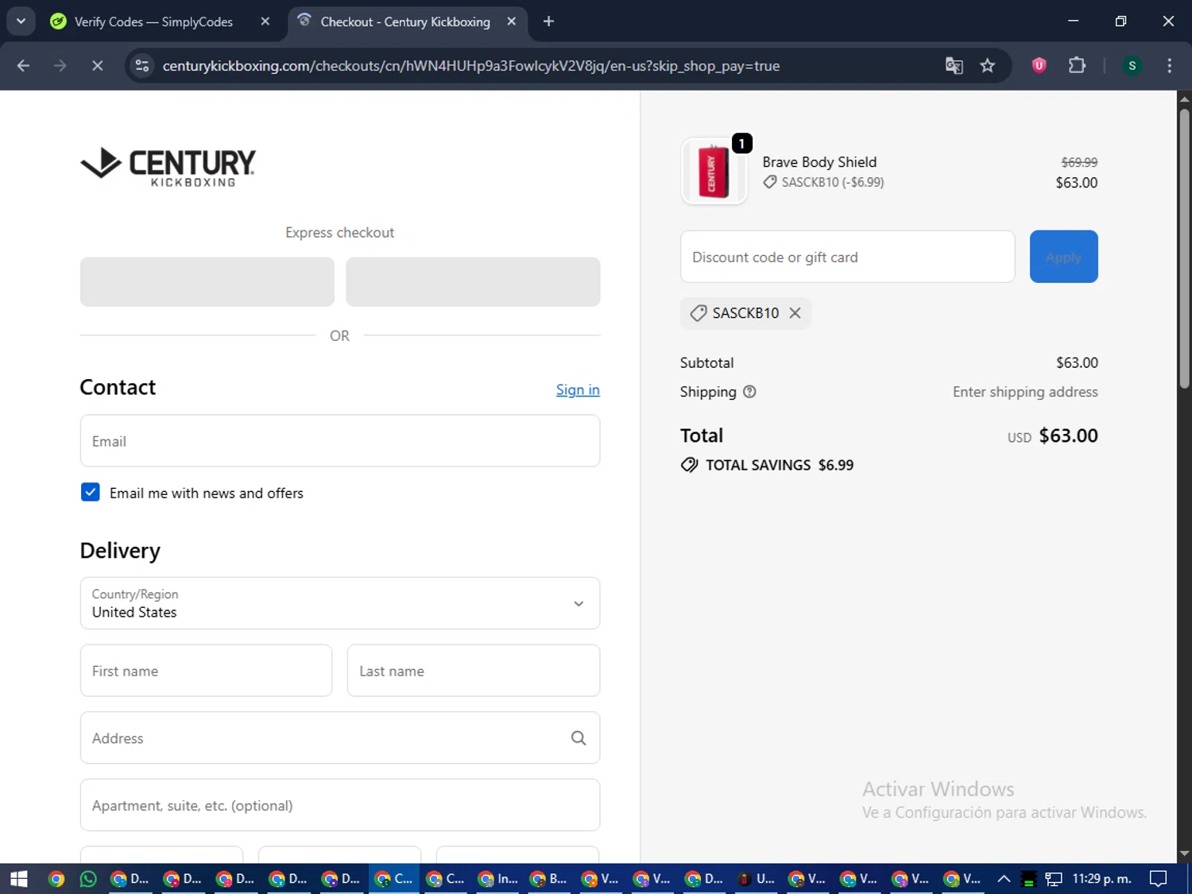Open a new browser tab
The width and height of the screenshot is (1192, 894).
[x=548, y=21]
